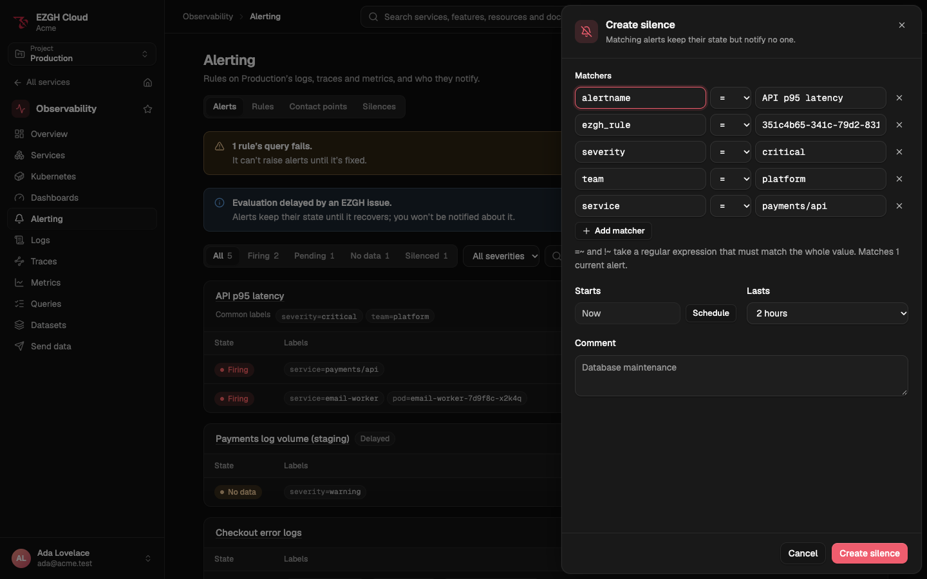Open the API p95 latency rule link

[x=250, y=296]
